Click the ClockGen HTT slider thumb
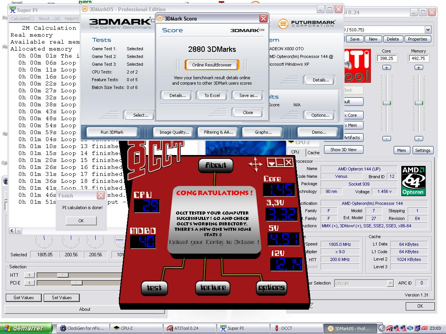 tap(63, 275)
